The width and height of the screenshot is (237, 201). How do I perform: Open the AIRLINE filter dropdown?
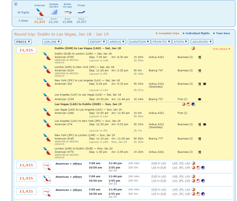point(52,42)
